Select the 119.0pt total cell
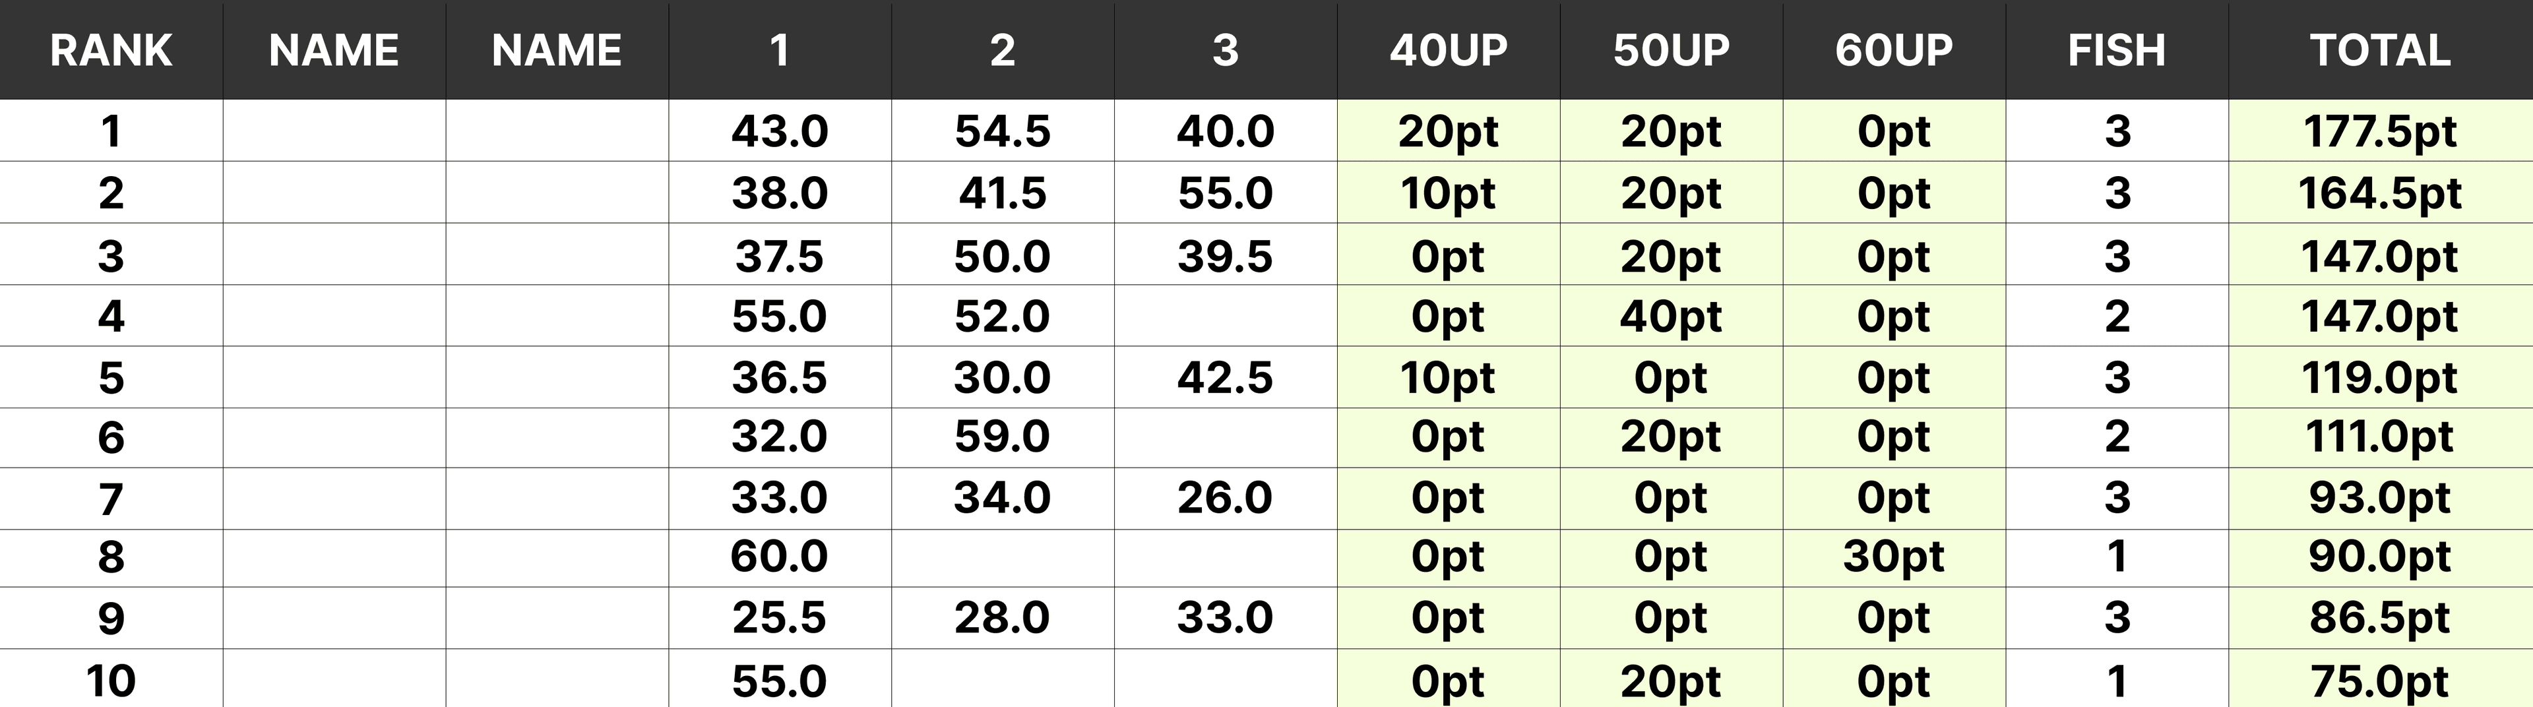Screen dimensions: 2533x707 coord(2379,378)
